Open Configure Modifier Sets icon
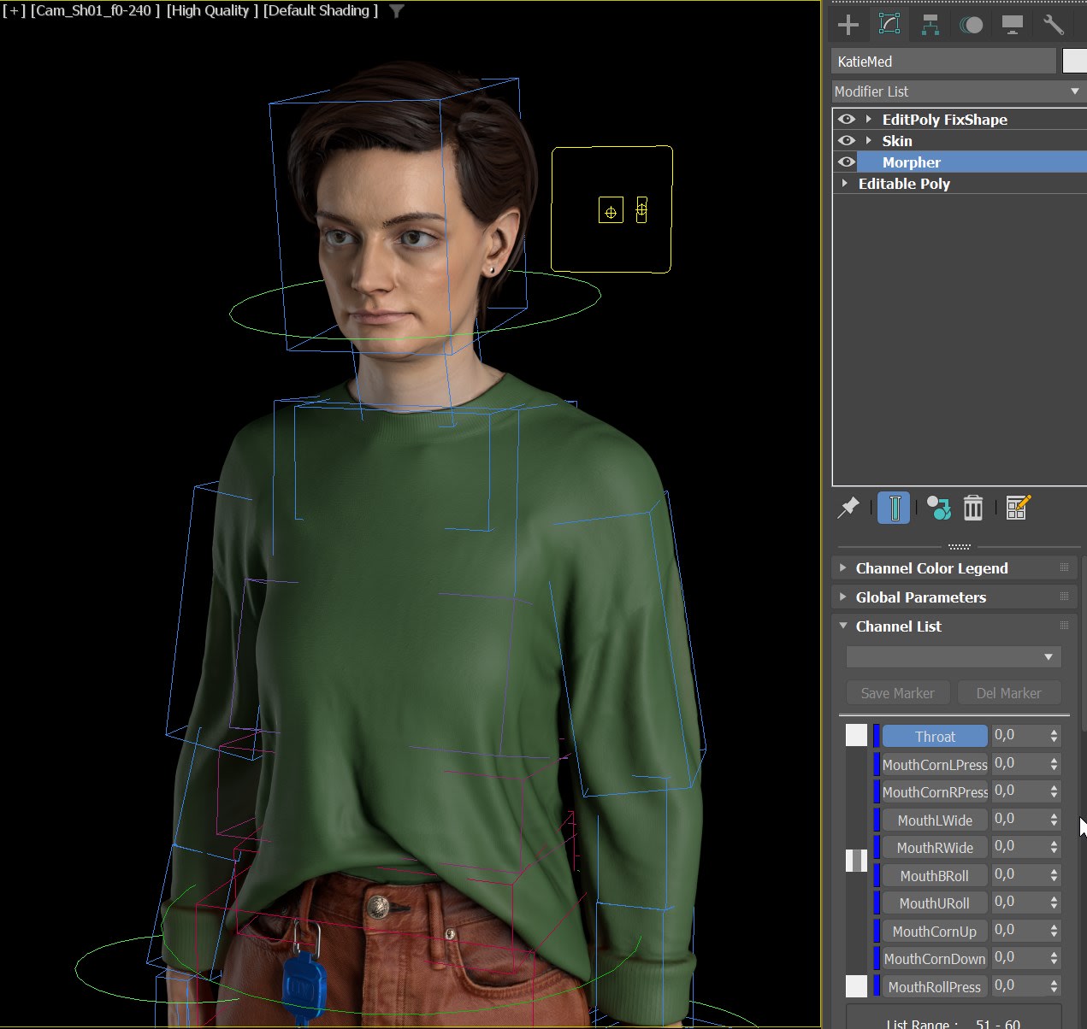The image size is (1087, 1029). pos(1018,508)
